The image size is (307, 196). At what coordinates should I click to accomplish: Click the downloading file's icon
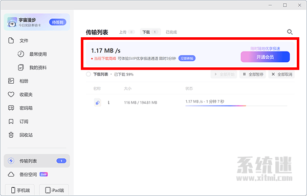[x=98, y=102]
